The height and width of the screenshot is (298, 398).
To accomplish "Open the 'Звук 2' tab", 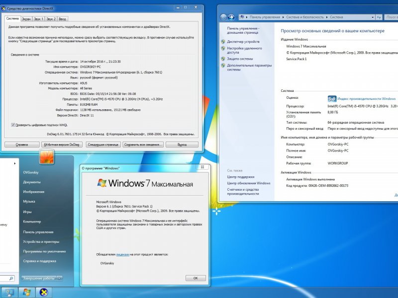I will point(51,19).
